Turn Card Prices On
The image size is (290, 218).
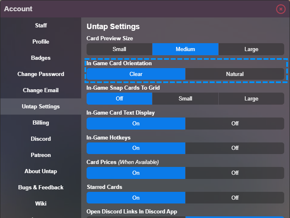click(136, 173)
